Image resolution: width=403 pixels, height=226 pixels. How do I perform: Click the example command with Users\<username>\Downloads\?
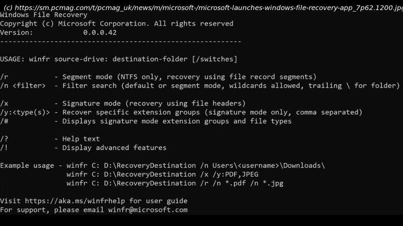pos(195,166)
